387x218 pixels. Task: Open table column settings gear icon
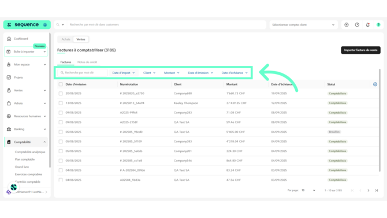coord(375,84)
